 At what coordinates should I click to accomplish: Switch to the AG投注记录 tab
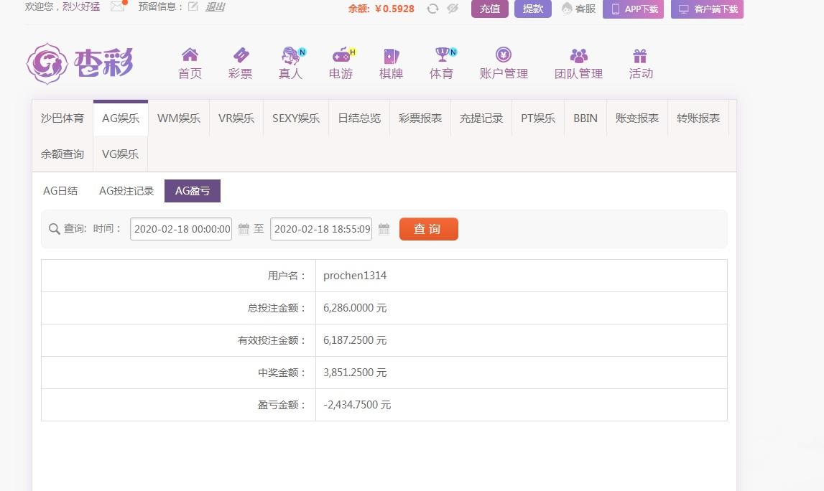pyautogui.click(x=126, y=191)
